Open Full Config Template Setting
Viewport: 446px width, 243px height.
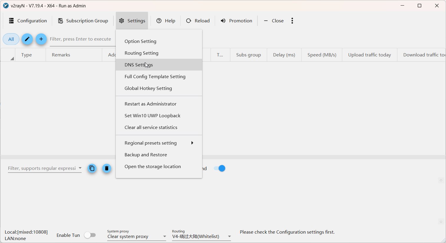[159, 76]
